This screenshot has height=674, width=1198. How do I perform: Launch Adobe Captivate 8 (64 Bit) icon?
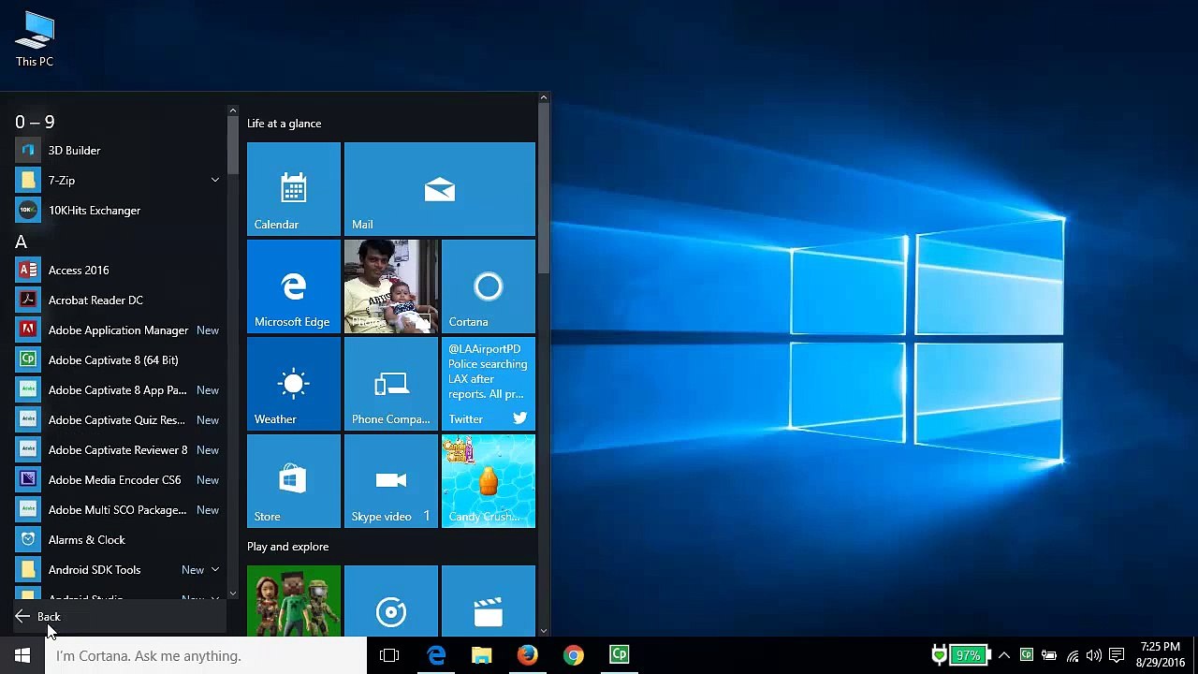click(x=28, y=359)
